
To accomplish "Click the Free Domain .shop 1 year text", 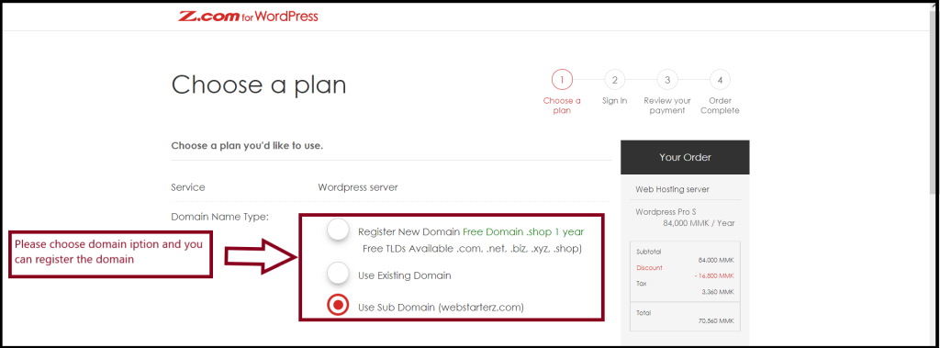I will (523, 231).
